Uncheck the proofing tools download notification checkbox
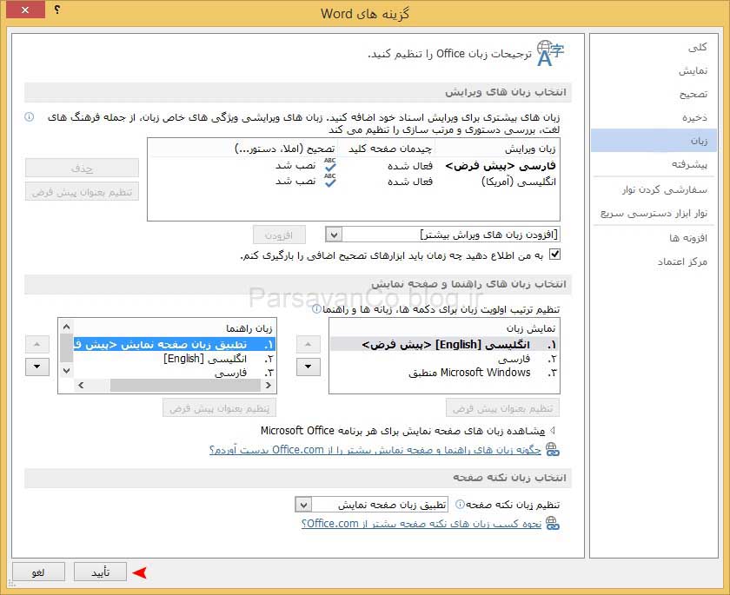The width and height of the screenshot is (730, 595). coord(556,255)
